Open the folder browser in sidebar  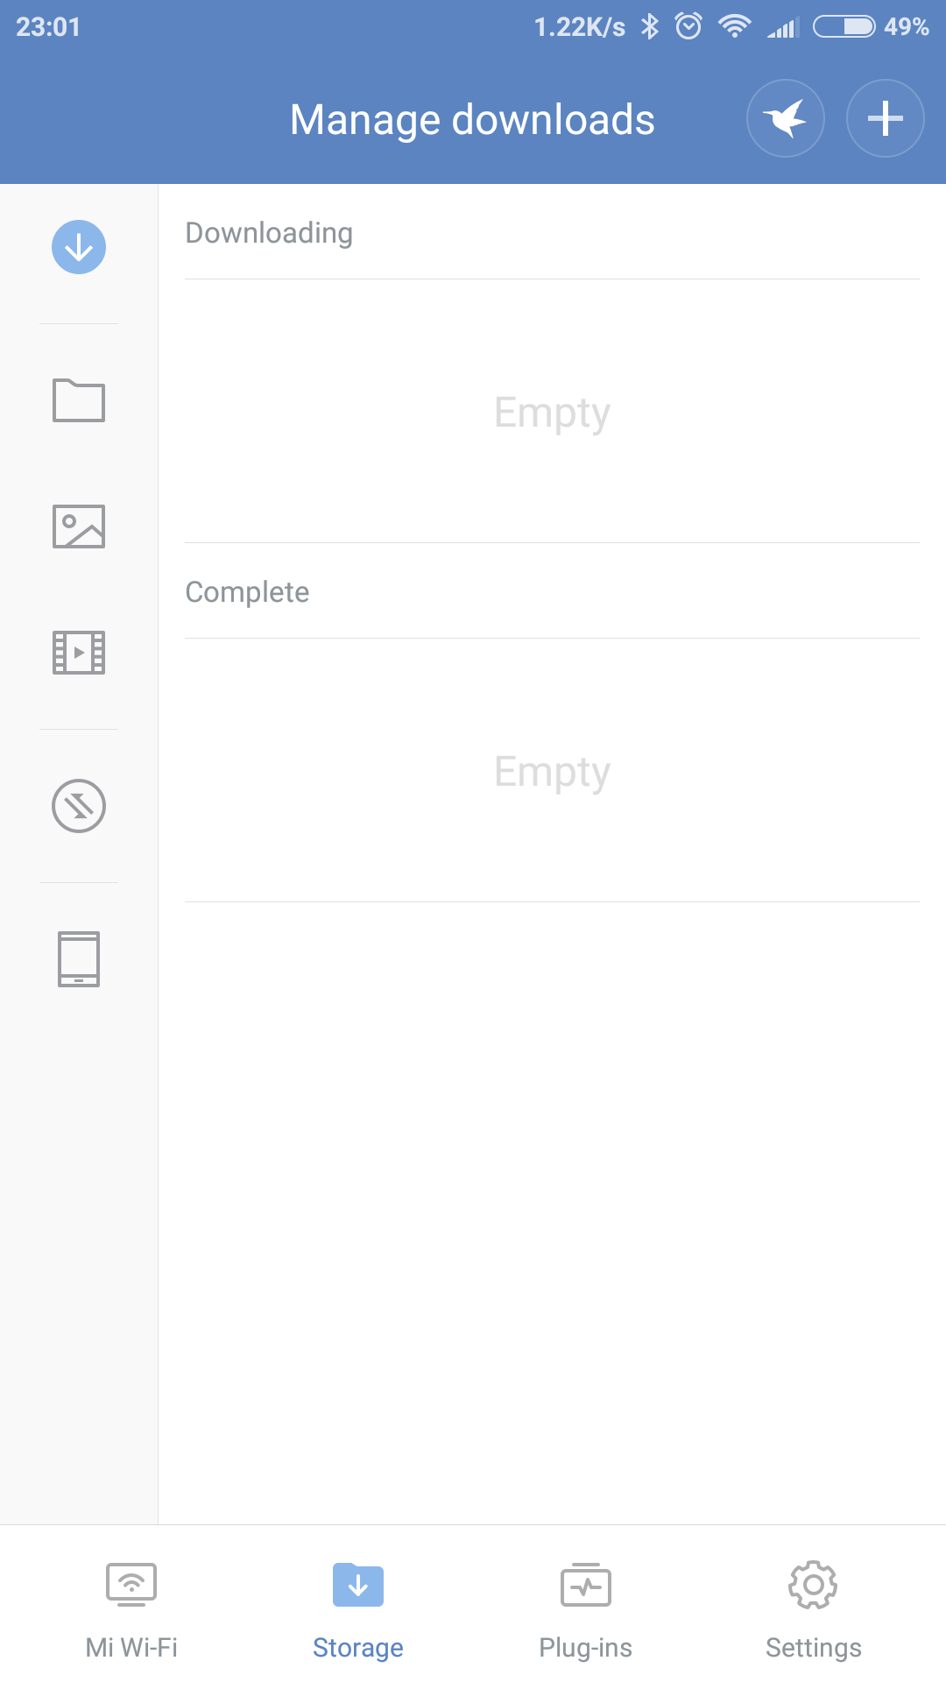[79, 400]
